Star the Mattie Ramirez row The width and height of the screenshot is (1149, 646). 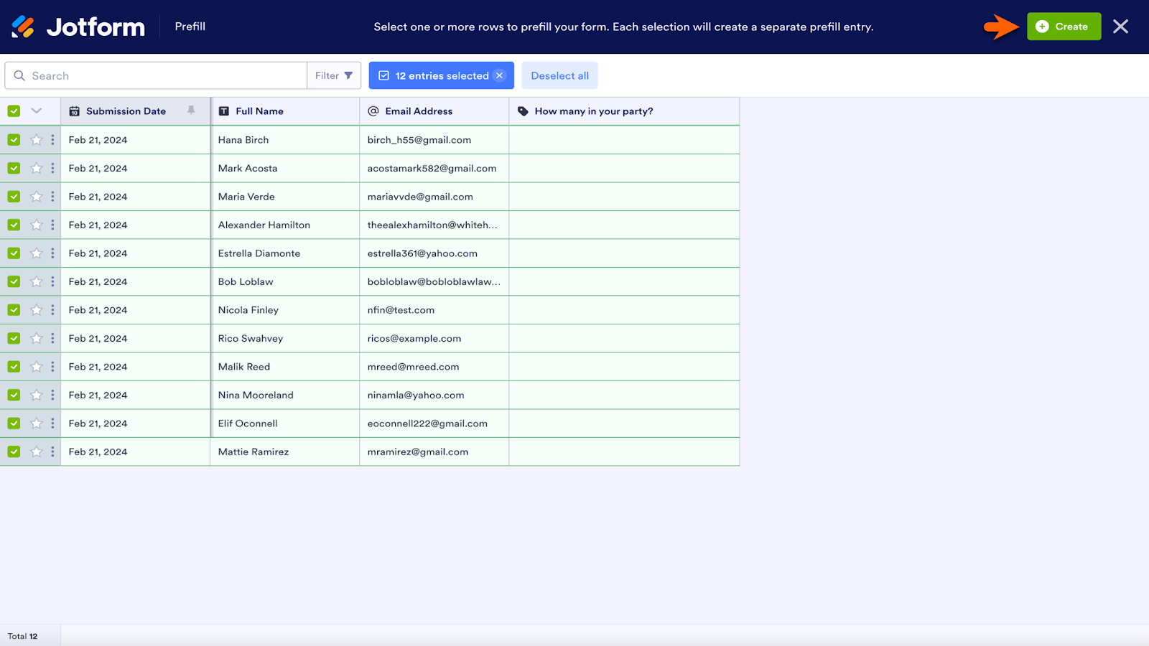[37, 451]
